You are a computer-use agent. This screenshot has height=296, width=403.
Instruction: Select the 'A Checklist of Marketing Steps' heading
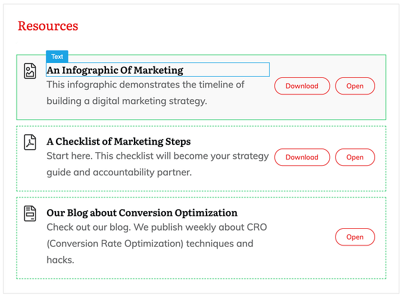tap(118, 141)
